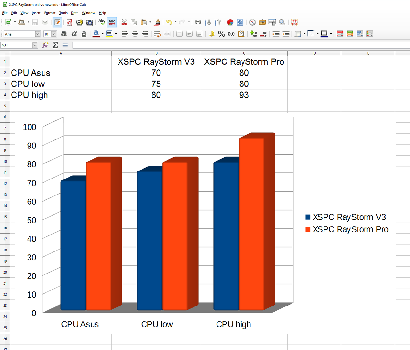Viewport: 410px width, 350px height.
Task: Paste from clipboard
Action: pos(144,22)
